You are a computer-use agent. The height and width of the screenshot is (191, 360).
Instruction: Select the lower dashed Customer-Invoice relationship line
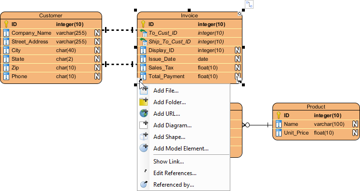click(x=120, y=64)
